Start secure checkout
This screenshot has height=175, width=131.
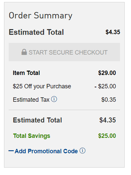pos(64,52)
